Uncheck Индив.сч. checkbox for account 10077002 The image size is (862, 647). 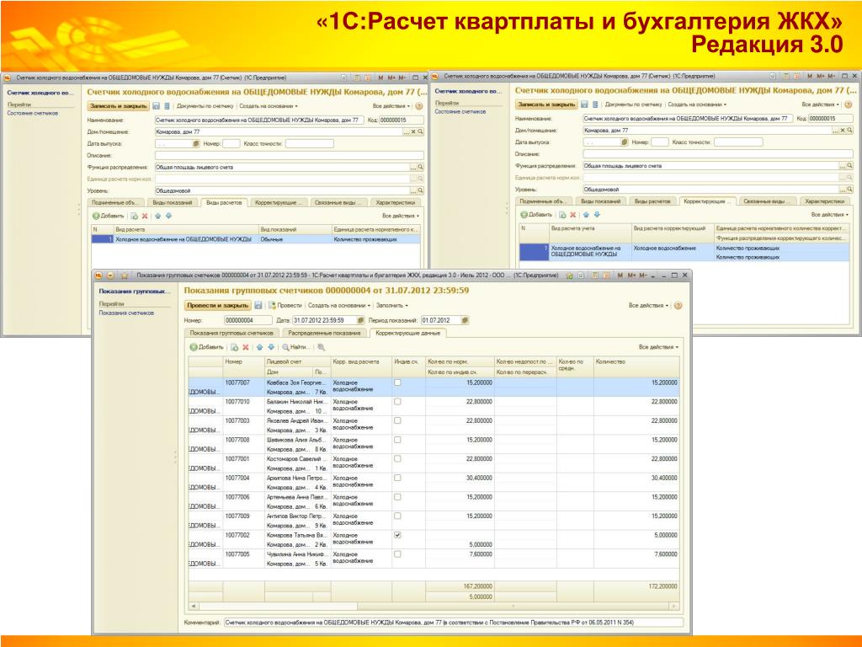[x=397, y=535]
